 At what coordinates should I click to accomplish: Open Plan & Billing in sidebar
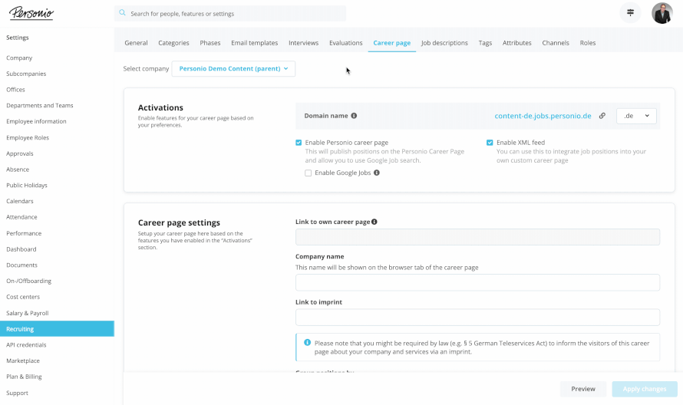click(24, 377)
